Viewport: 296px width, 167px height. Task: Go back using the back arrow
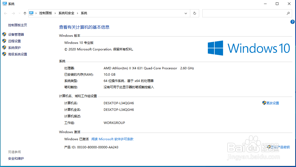5,13
